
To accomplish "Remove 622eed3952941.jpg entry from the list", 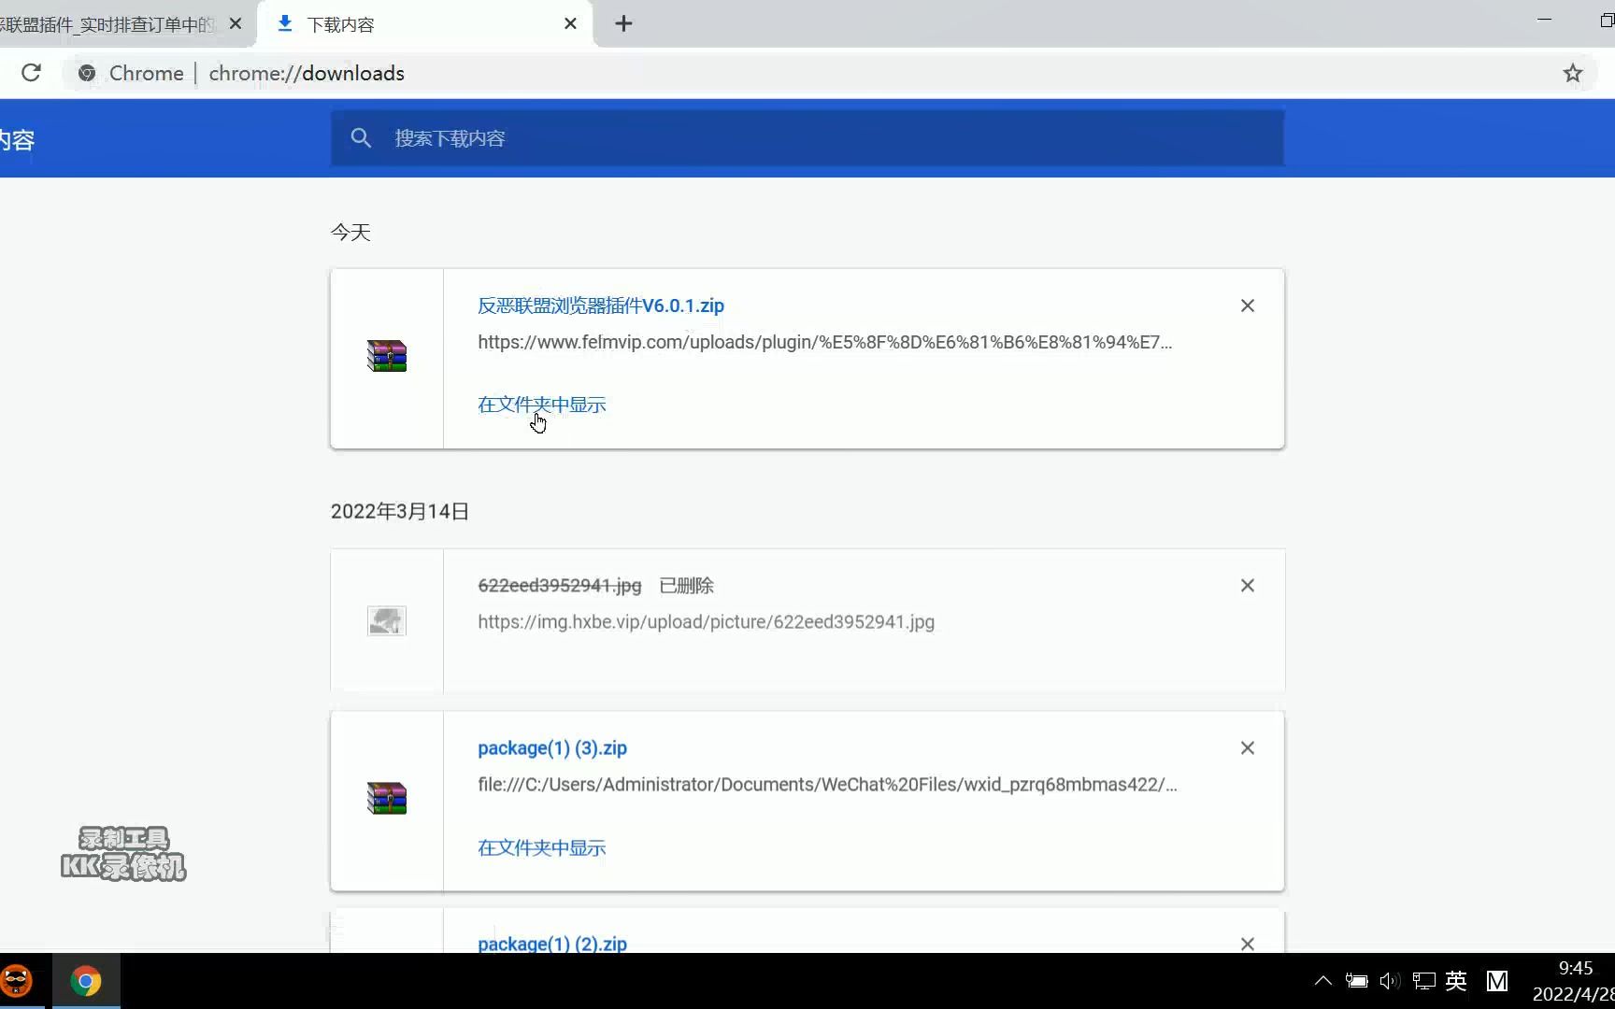I will click(x=1248, y=586).
